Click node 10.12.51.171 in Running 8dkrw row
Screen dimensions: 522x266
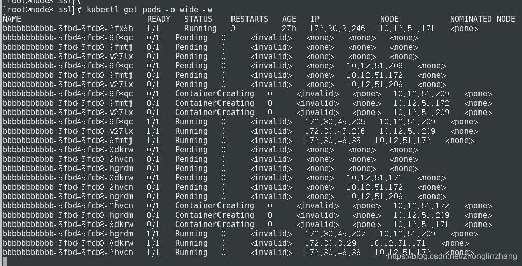click(x=398, y=243)
